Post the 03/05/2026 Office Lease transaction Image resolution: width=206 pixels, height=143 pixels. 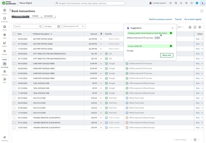pos(198,39)
